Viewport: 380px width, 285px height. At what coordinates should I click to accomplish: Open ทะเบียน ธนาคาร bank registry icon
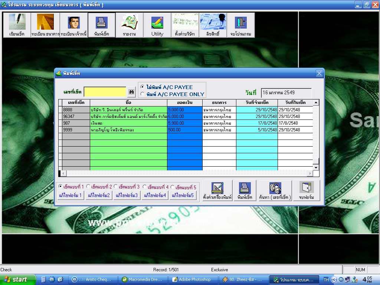(45, 25)
